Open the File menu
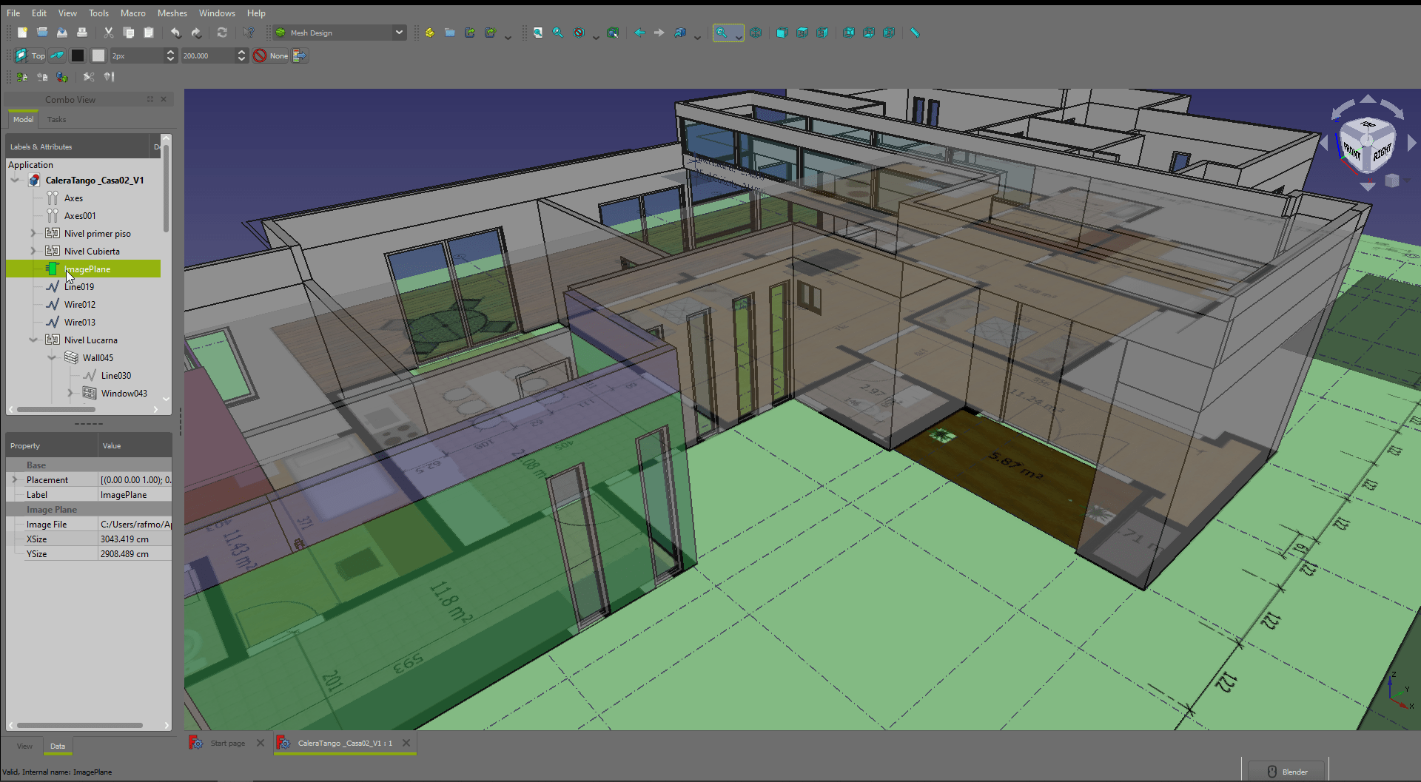Image resolution: width=1421 pixels, height=782 pixels. point(13,13)
